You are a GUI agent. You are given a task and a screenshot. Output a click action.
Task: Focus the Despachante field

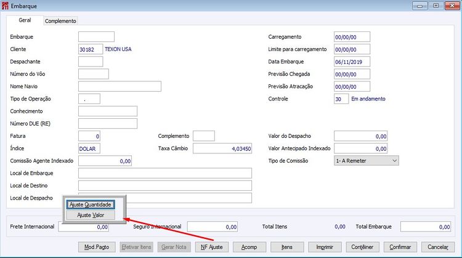[91, 62]
